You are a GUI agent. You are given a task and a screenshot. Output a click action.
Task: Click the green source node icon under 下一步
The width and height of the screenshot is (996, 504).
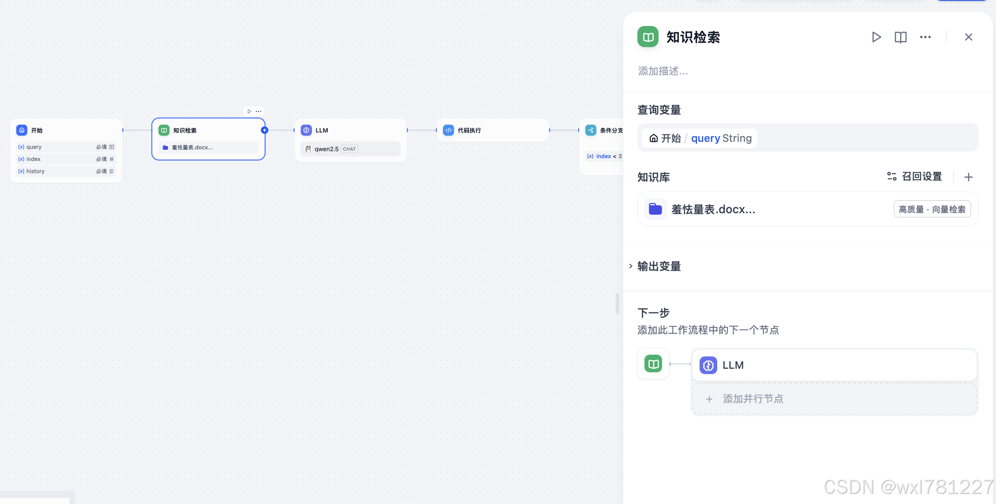[653, 364]
